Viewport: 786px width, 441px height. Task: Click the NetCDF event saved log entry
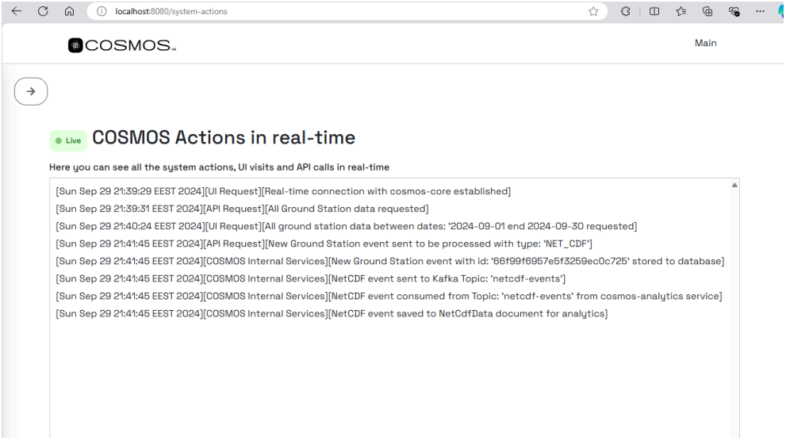331,314
